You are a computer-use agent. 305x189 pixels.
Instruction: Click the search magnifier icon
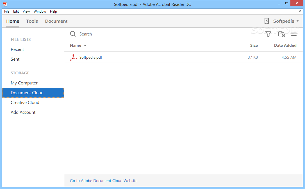(73, 34)
